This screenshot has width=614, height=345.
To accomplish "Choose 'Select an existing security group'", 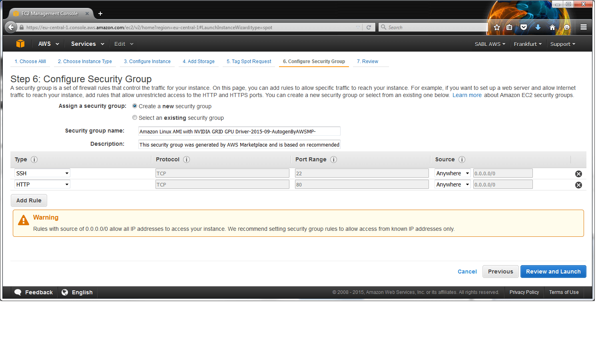I will pyautogui.click(x=135, y=117).
